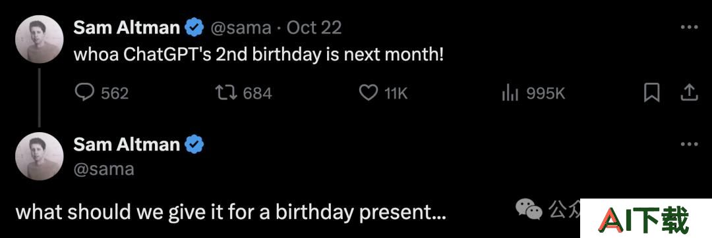Open Sam Altman's avatar on second tweet
Viewport: 712px width, 238px height.
coord(40,156)
